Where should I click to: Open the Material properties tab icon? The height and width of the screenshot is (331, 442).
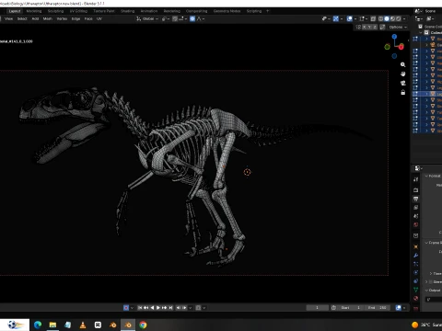click(x=416, y=298)
